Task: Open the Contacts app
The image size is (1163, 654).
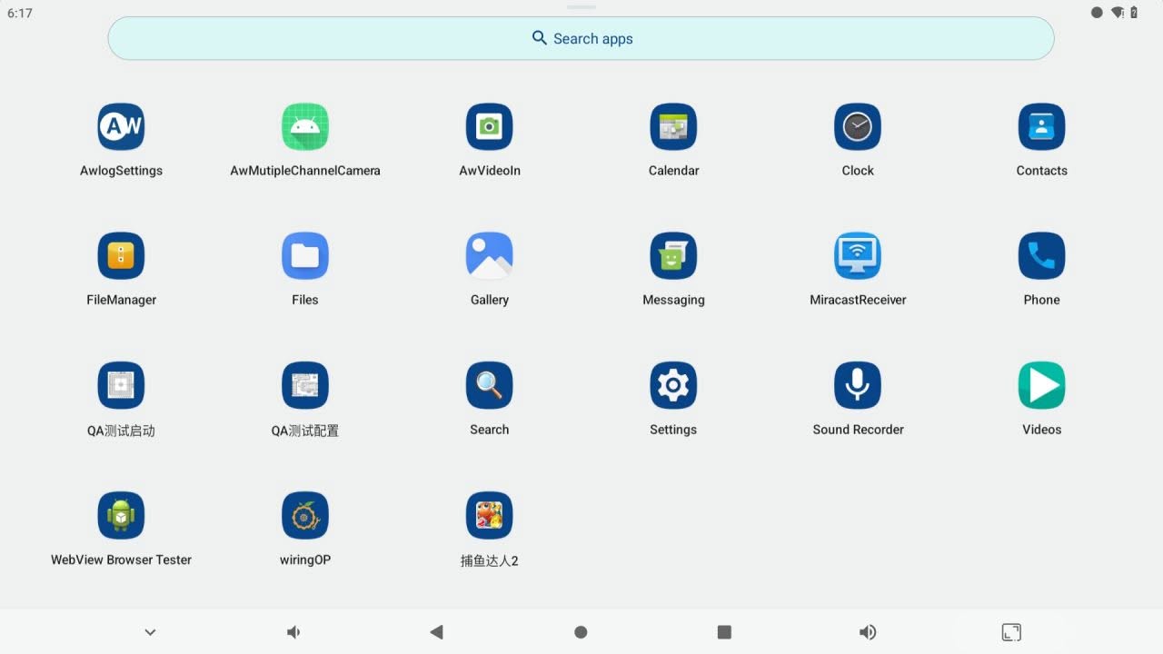Action: tap(1041, 127)
